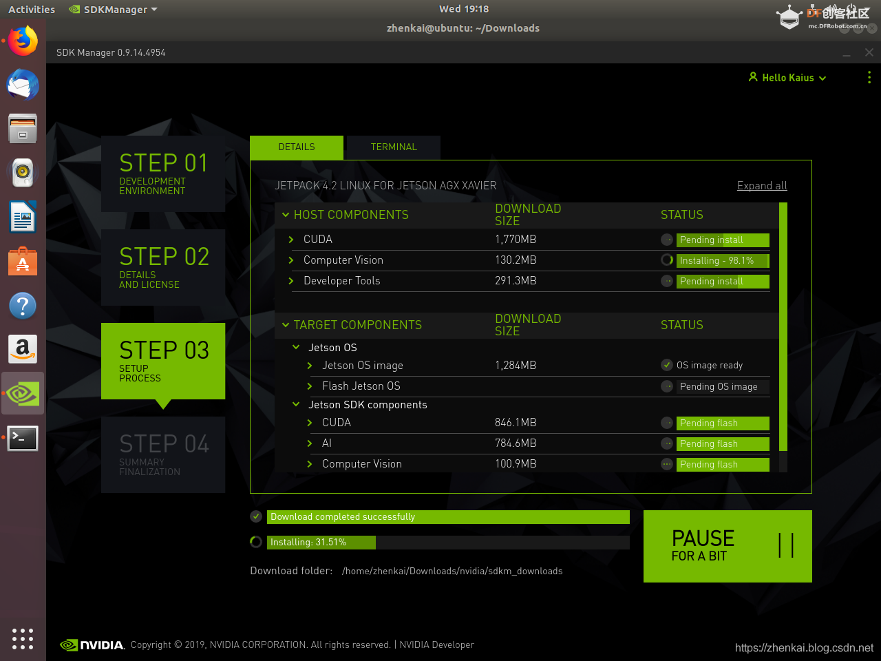Click the 1,770MB download size
This screenshot has height=661, width=881.
pos(516,240)
